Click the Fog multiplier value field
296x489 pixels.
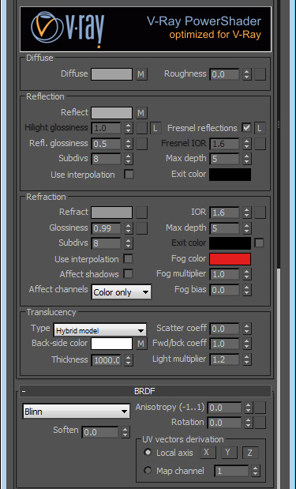[224, 274]
